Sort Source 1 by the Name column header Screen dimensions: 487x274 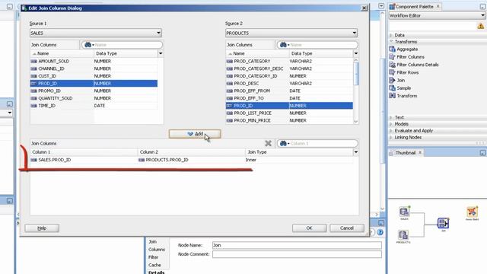pyautogui.click(x=62, y=53)
